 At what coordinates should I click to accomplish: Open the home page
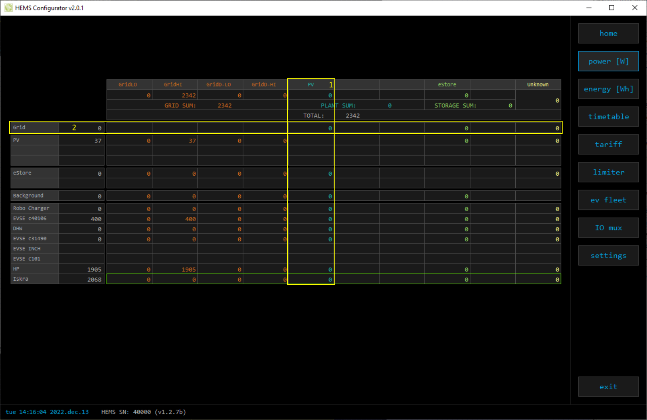[x=608, y=34]
